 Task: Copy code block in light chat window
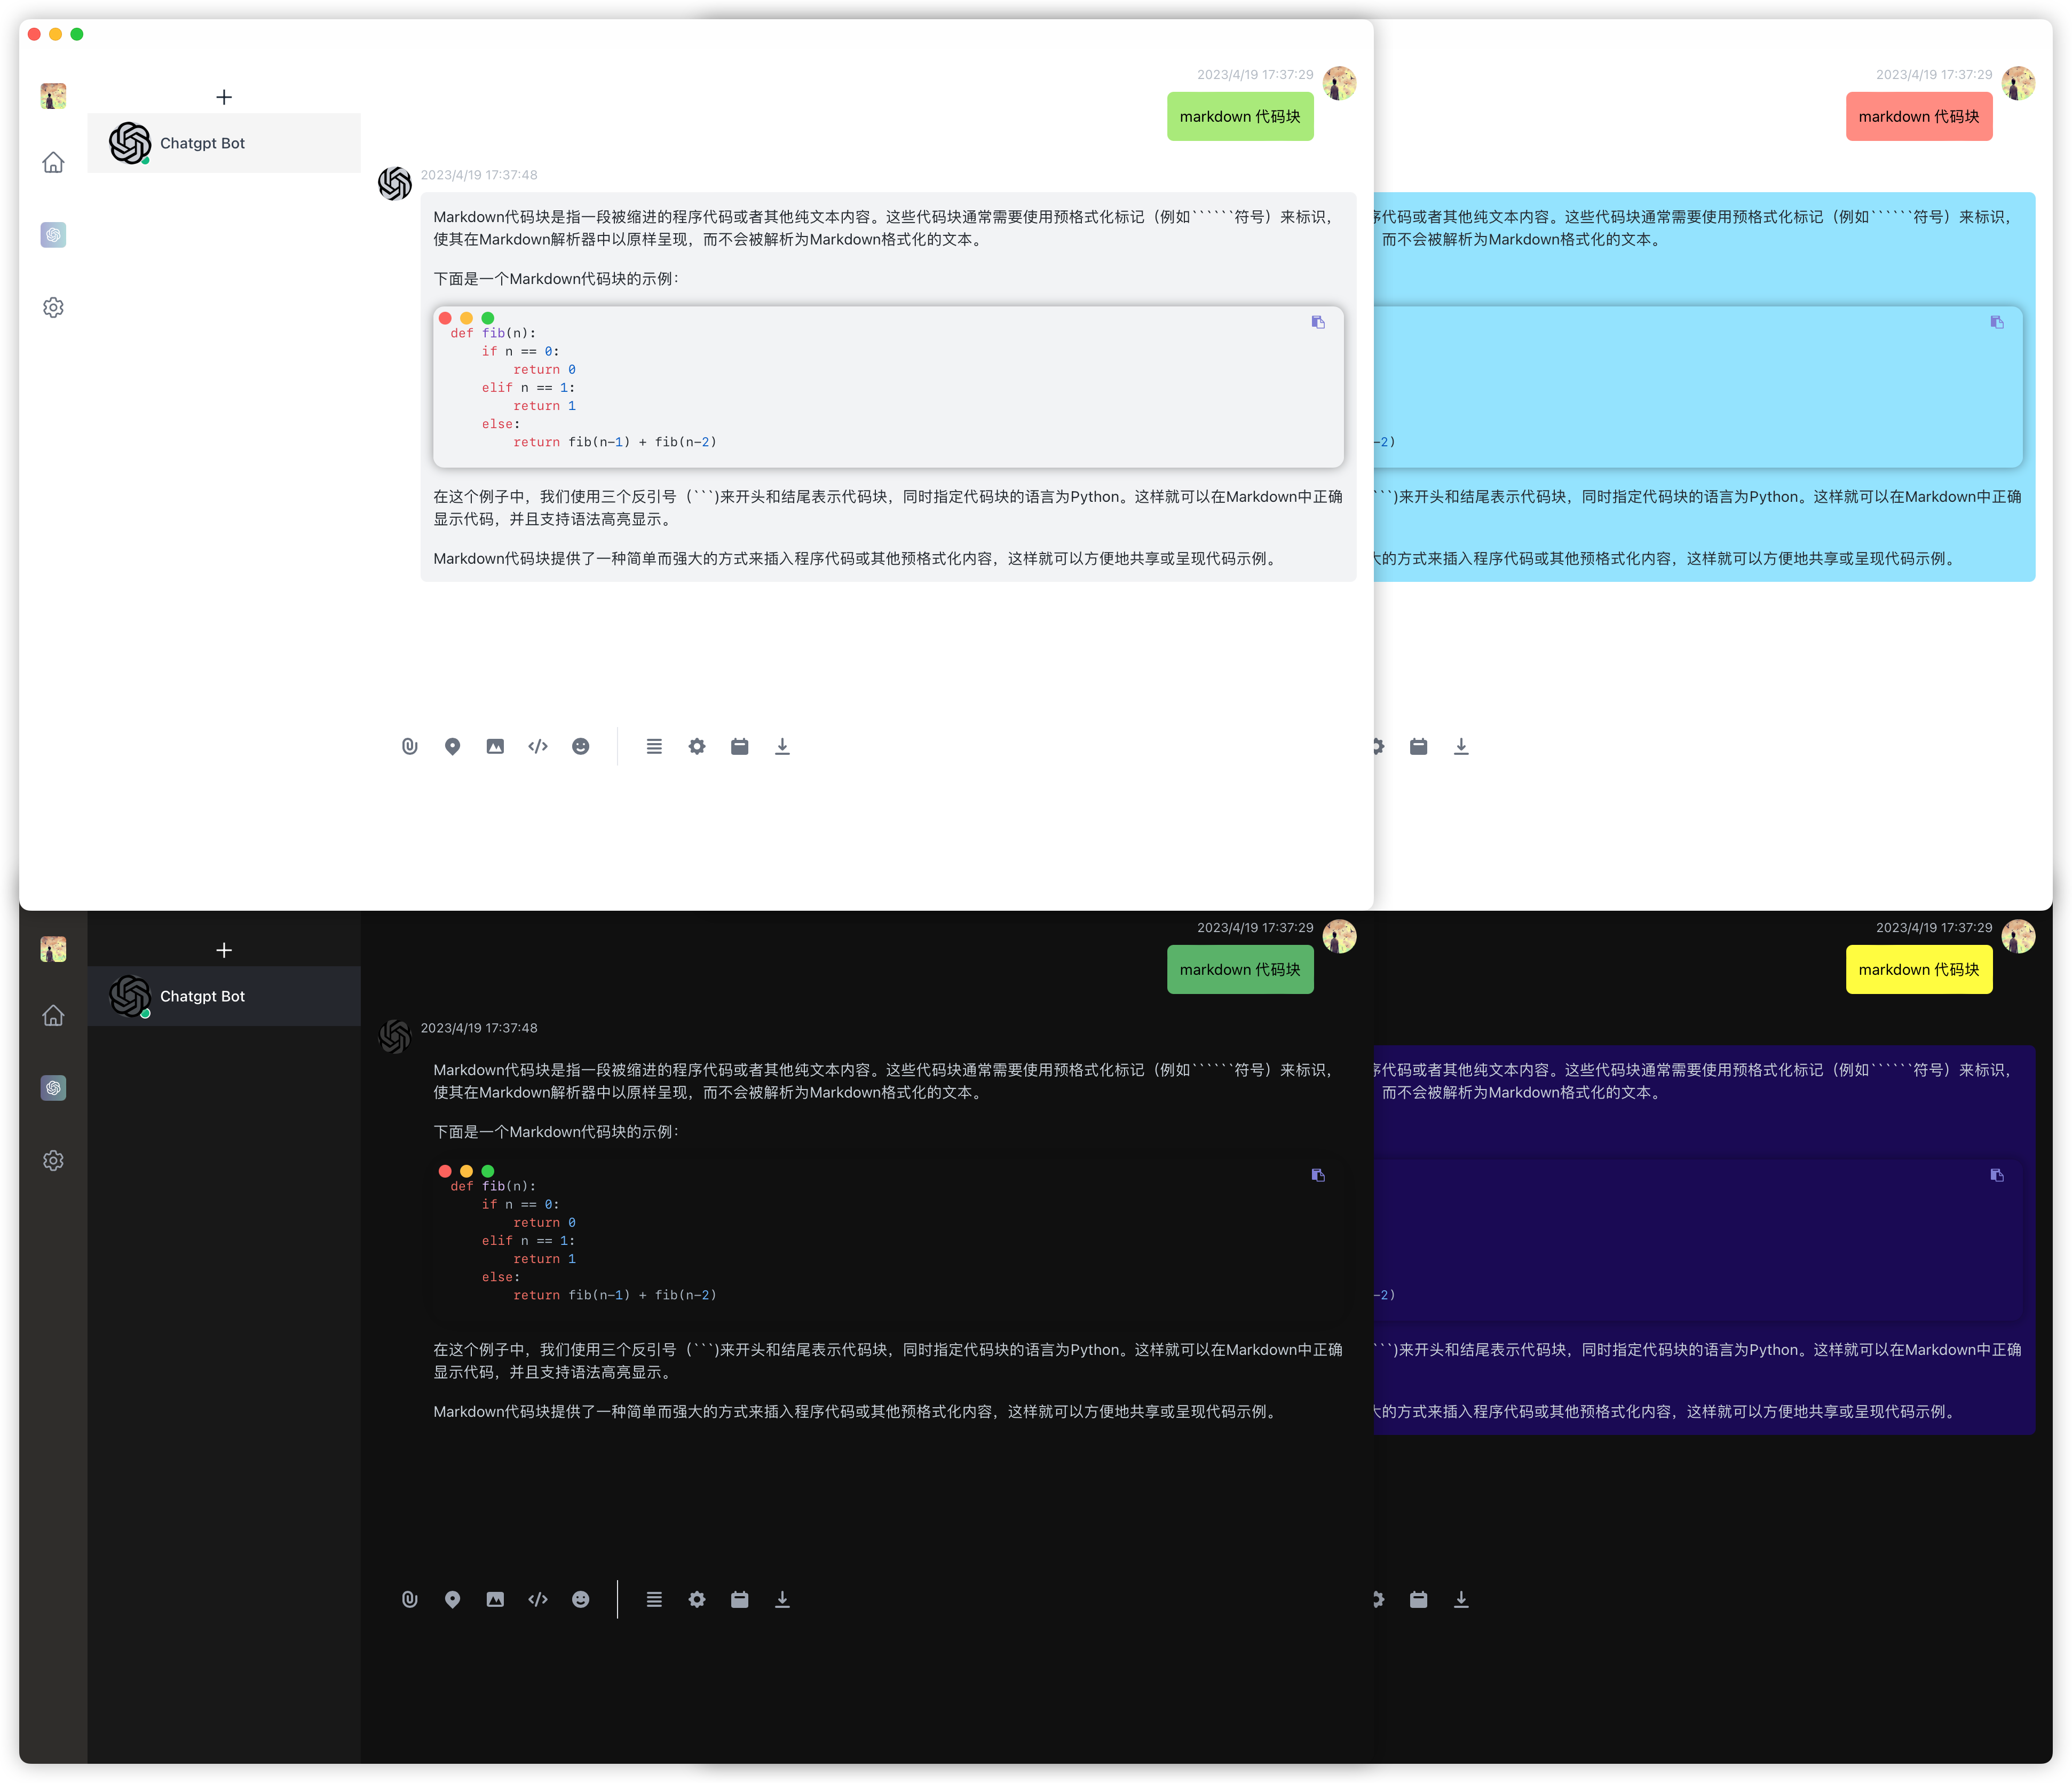(x=1318, y=322)
